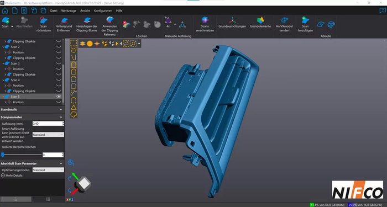Screen dimensions: 387x207
Task: Click Scan hinzufügen to add a scan
Action: tap(305, 24)
